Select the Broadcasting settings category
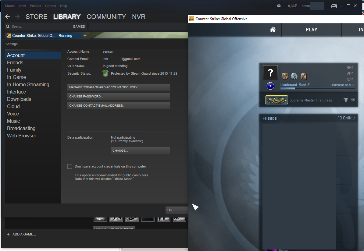The width and height of the screenshot is (364, 251). tap(33, 128)
